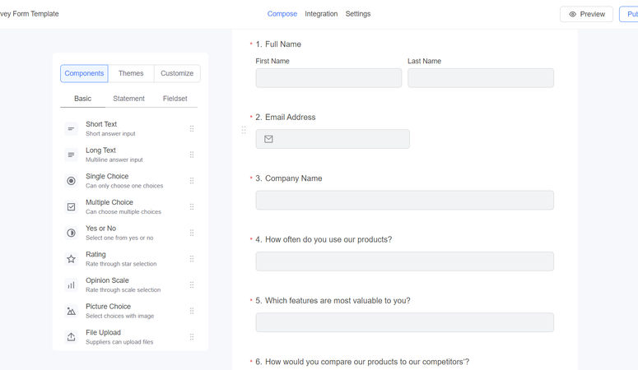Image resolution: width=638 pixels, height=370 pixels.
Task: Select the Single Choice component icon
Action: point(72,181)
